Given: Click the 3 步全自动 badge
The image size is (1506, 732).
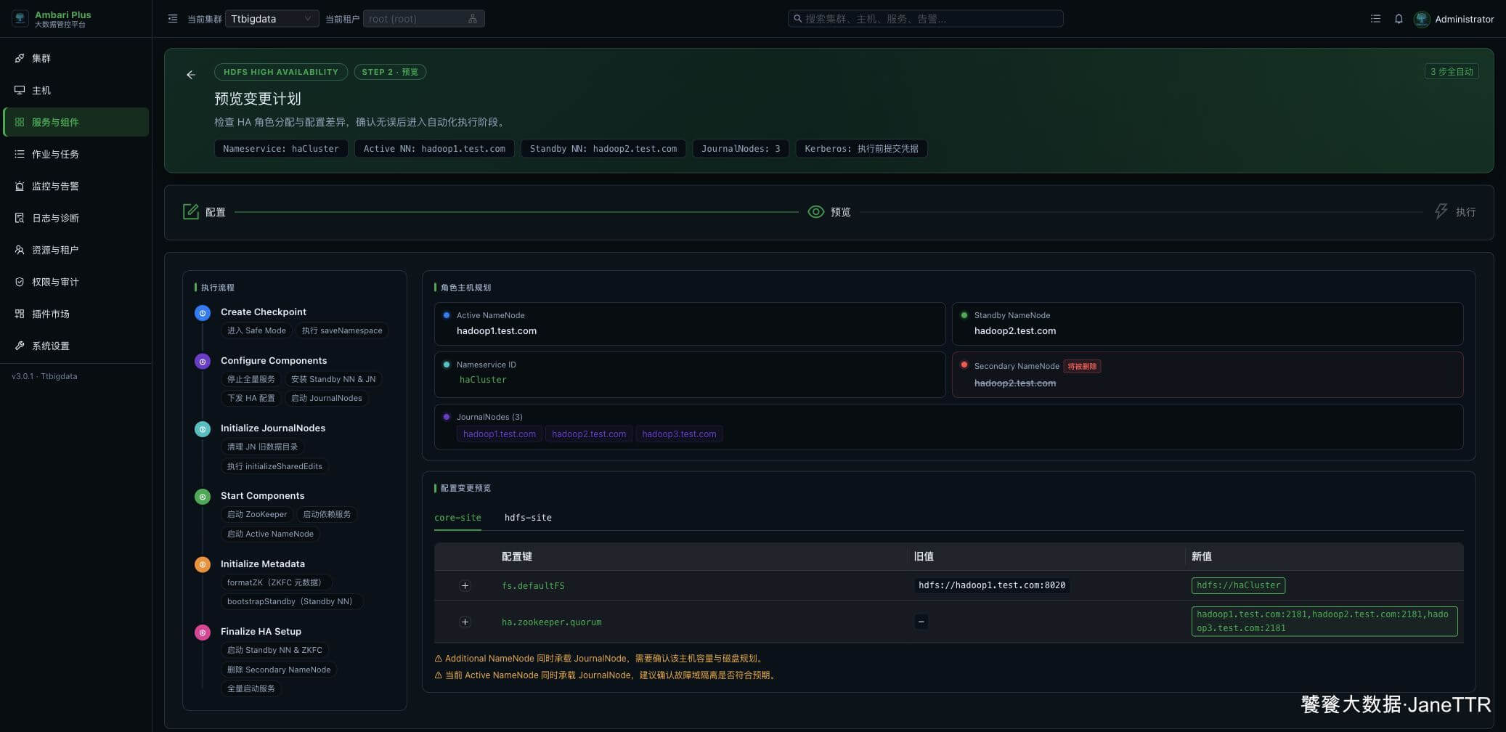Looking at the screenshot, I should [x=1452, y=71].
